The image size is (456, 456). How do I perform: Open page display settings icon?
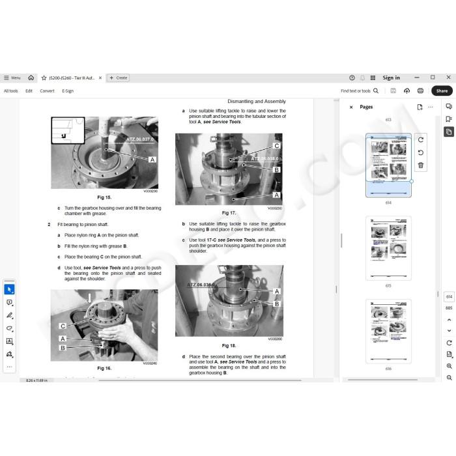pyautogui.click(x=449, y=354)
